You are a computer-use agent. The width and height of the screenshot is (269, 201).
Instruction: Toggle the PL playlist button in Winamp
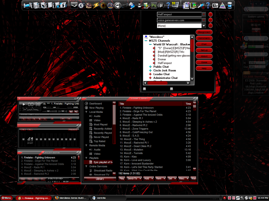point(76,112)
